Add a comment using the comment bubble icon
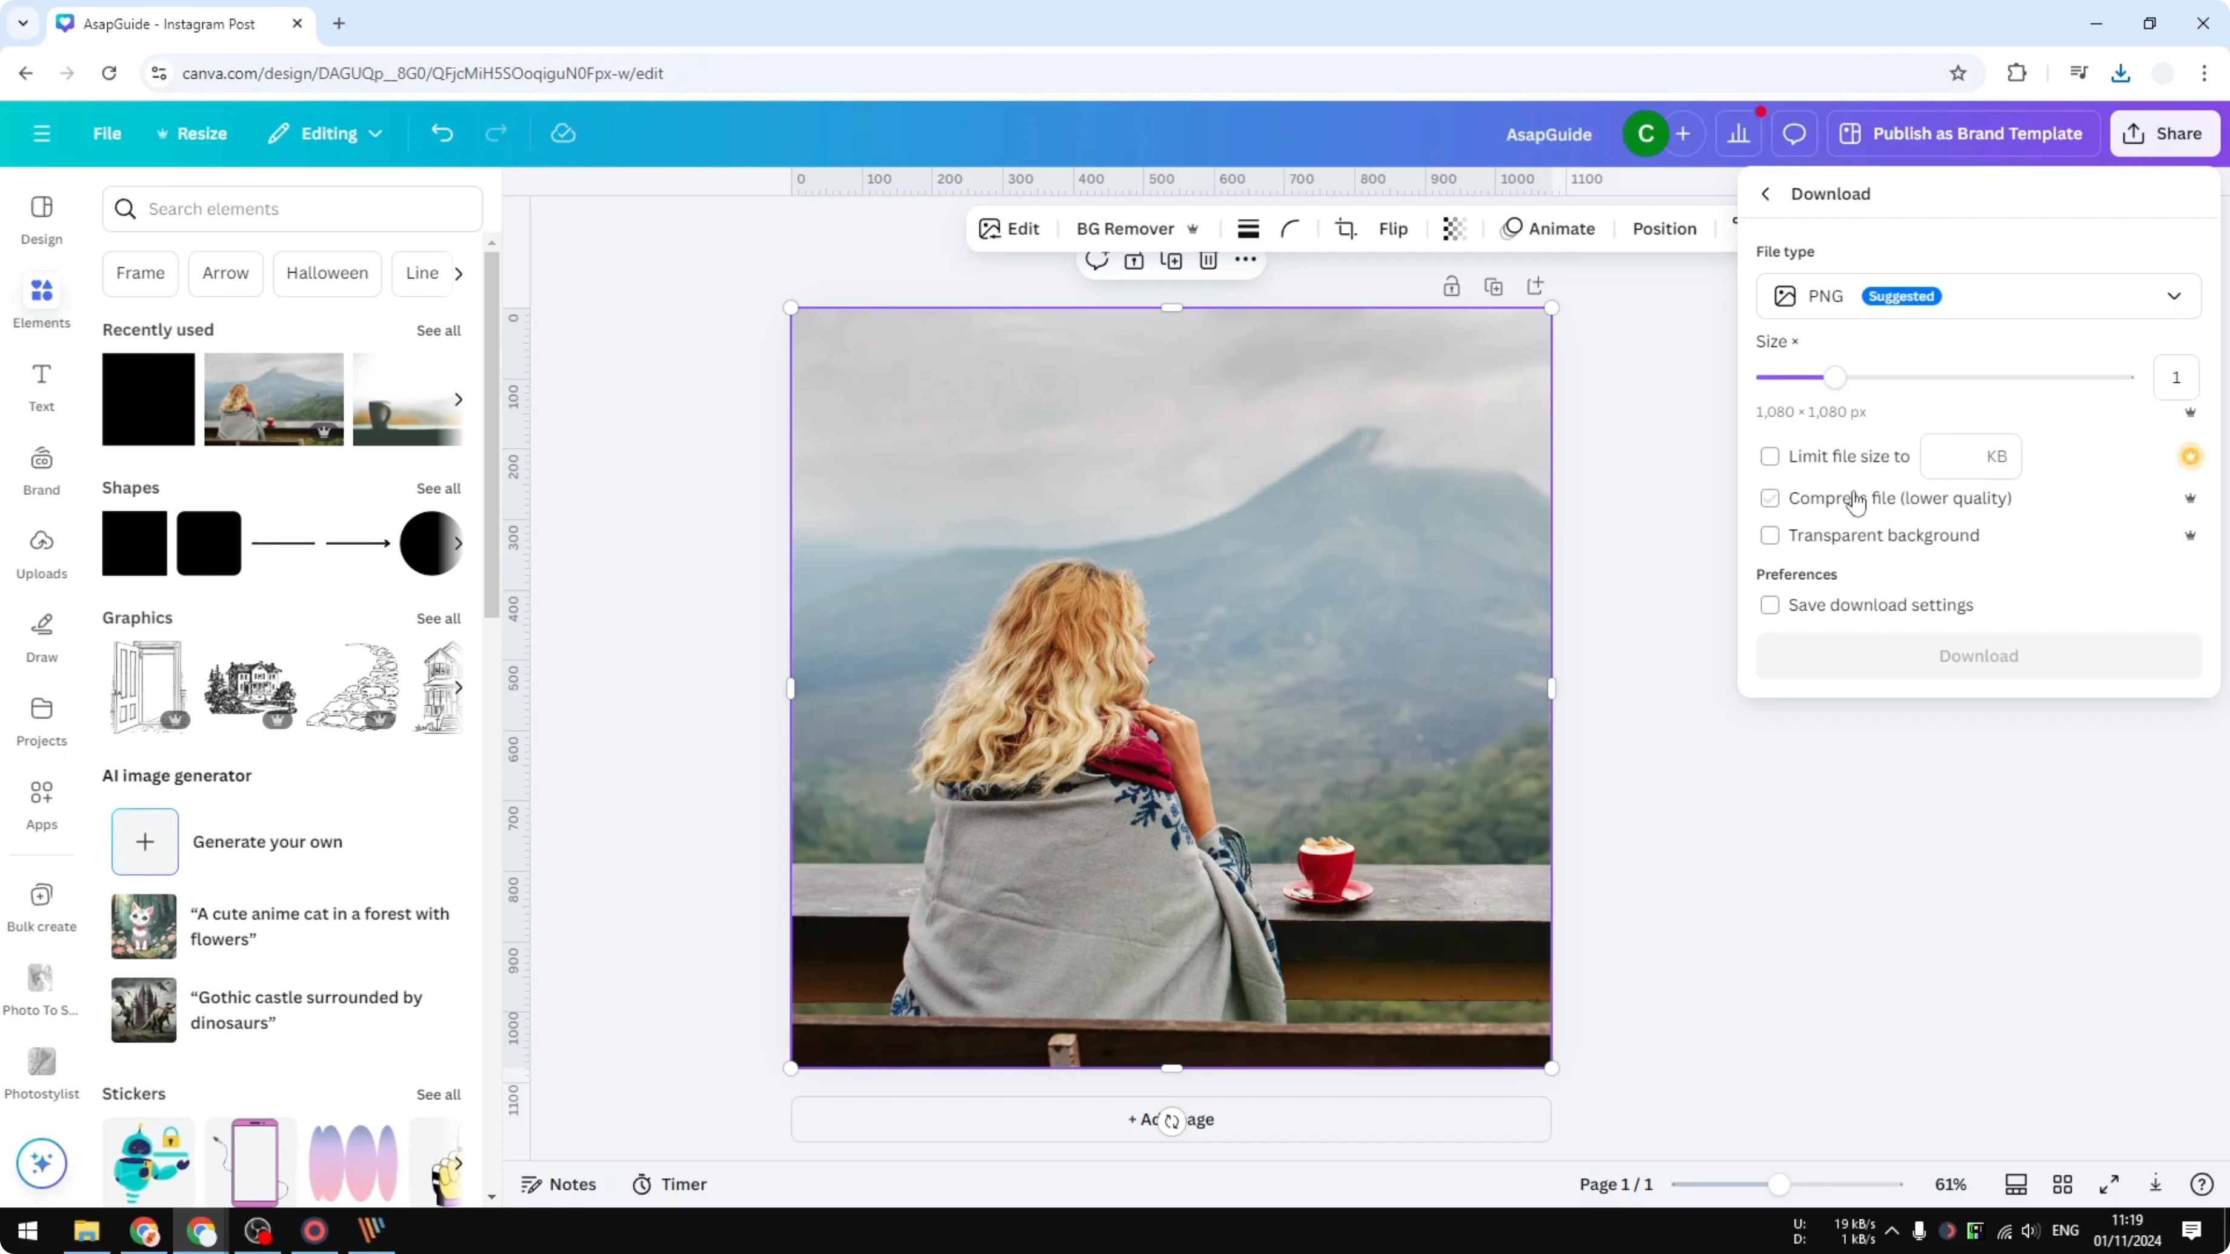Screen dimensions: 2230x1254 [x=1096, y=260]
